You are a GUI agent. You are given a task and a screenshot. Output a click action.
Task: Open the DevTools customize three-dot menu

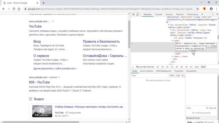[213, 14]
